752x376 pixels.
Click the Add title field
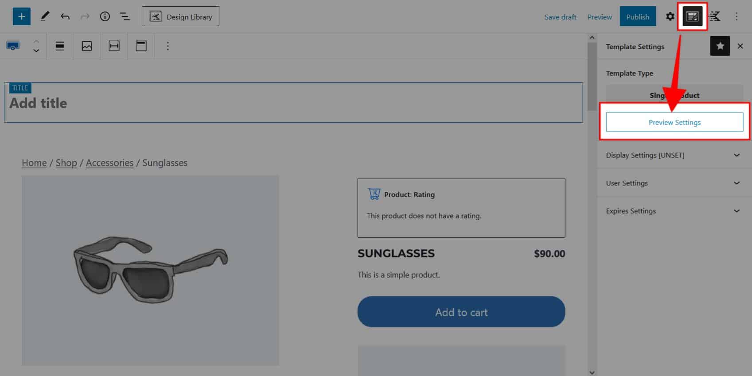(292, 103)
